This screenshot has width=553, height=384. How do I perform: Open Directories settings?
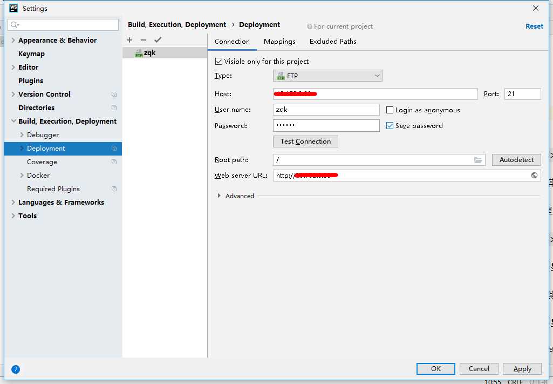[x=36, y=107]
